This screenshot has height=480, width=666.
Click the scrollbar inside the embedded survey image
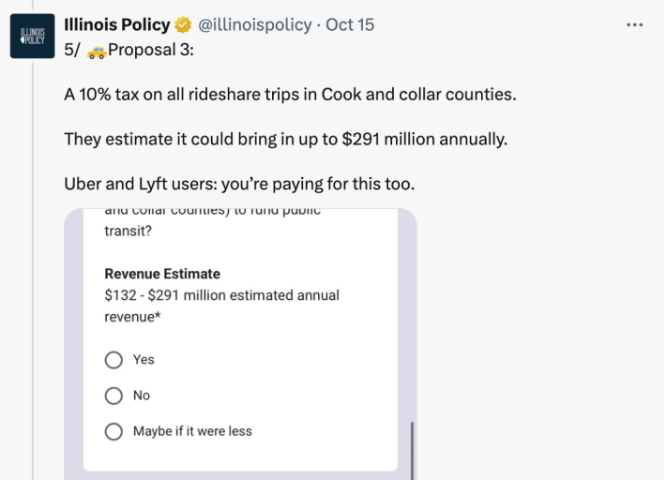pos(412,448)
